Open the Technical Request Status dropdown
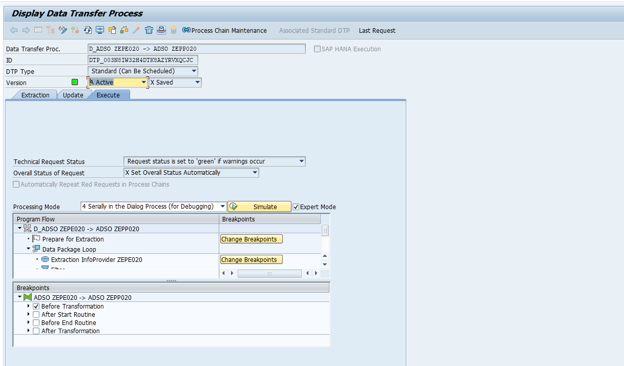Screen dimensions: 624x366 click(301, 161)
